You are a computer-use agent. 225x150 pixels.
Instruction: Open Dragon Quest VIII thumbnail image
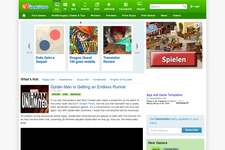pyautogui.click(x=84, y=40)
